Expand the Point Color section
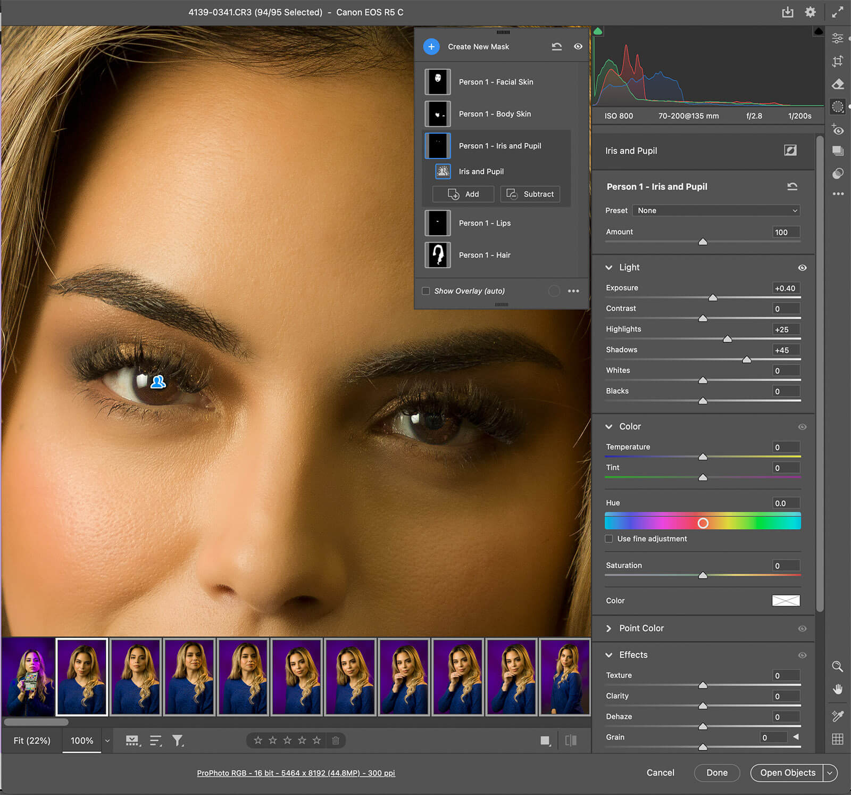 coord(609,628)
